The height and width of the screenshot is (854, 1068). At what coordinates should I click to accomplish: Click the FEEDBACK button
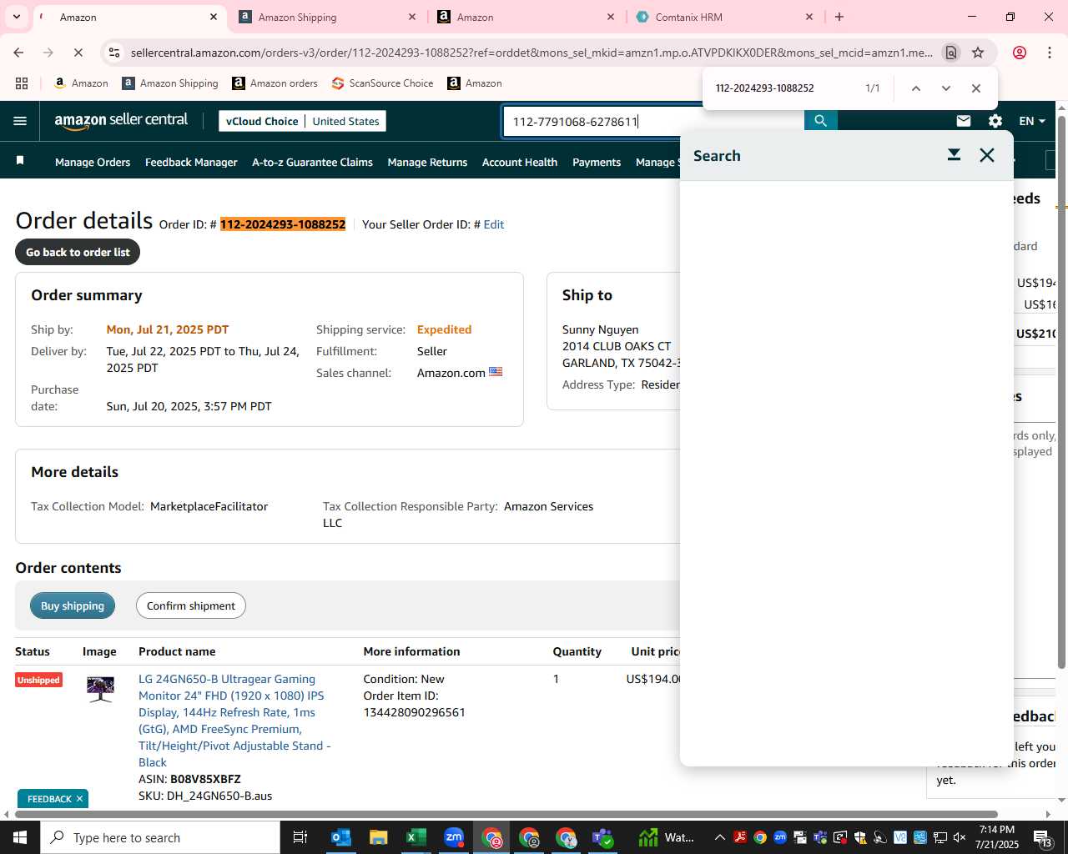click(49, 799)
